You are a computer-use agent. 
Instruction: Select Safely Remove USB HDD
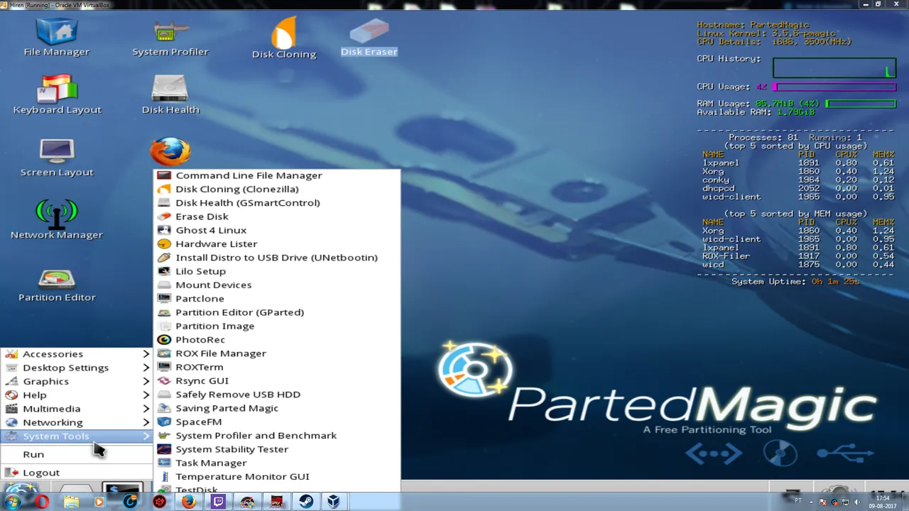click(x=277, y=395)
